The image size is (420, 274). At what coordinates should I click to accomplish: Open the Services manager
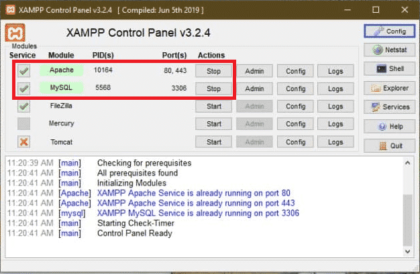click(389, 107)
